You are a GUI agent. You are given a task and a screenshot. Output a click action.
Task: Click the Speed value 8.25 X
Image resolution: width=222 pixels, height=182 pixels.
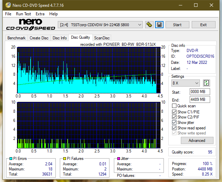pyautogui.click(x=207, y=174)
